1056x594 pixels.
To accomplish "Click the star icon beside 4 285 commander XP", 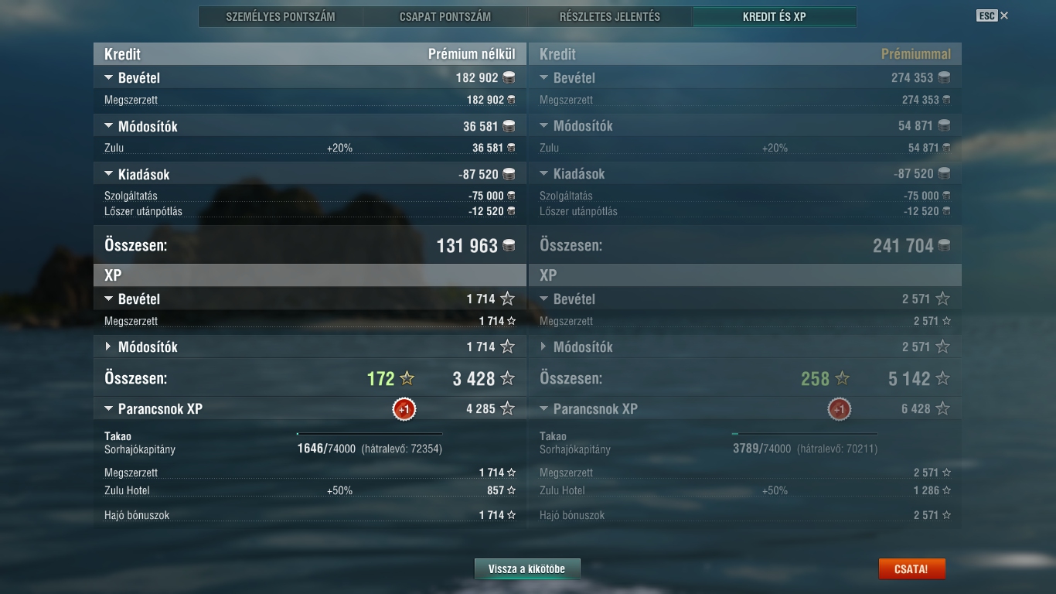I will (x=507, y=408).
